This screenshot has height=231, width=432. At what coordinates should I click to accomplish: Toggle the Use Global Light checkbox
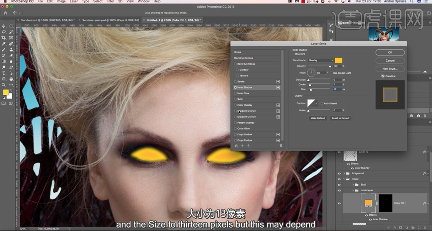(330, 73)
